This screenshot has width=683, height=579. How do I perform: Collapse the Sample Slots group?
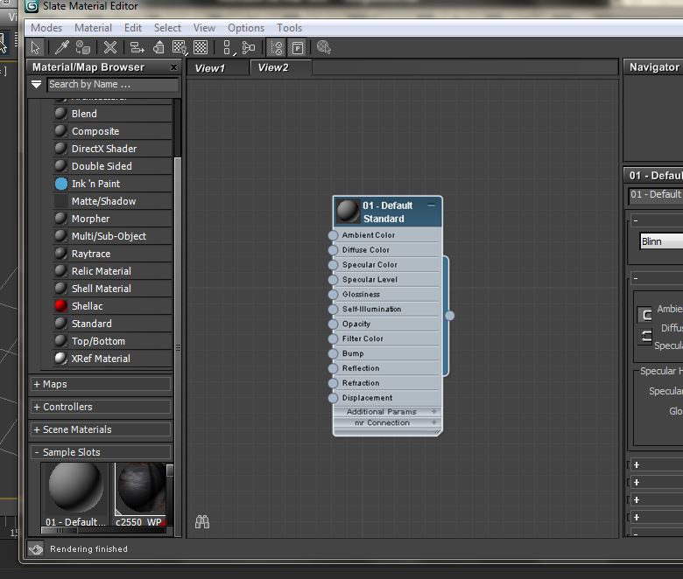(x=101, y=452)
